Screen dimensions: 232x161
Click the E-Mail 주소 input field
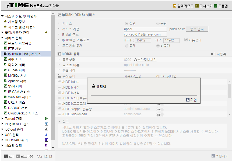click(145, 34)
